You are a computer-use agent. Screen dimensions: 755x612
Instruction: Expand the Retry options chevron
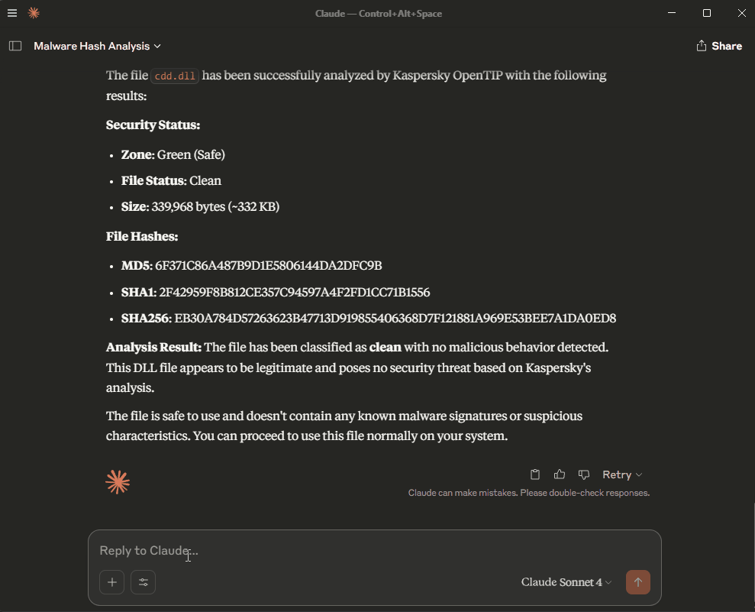(639, 474)
